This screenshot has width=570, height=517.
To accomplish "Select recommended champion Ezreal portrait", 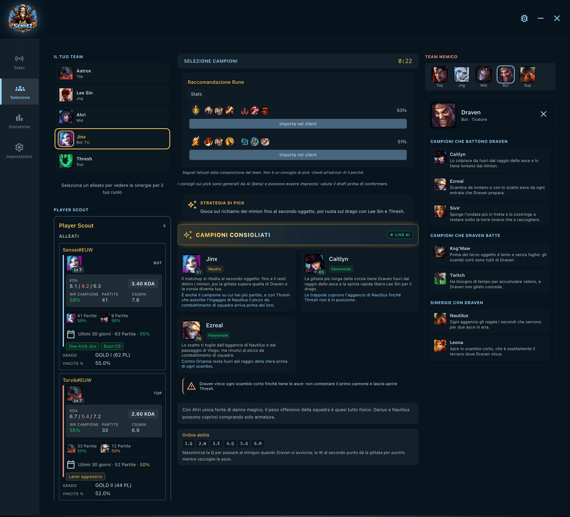I will tap(191, 330).
